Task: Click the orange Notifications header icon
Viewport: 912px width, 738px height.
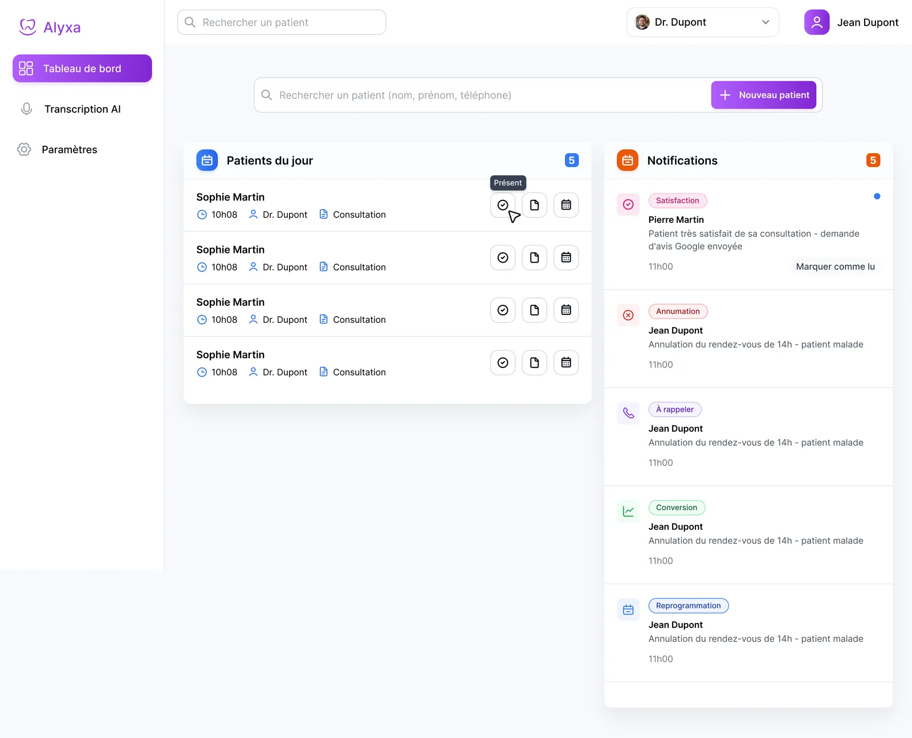Action: [628, 161]
